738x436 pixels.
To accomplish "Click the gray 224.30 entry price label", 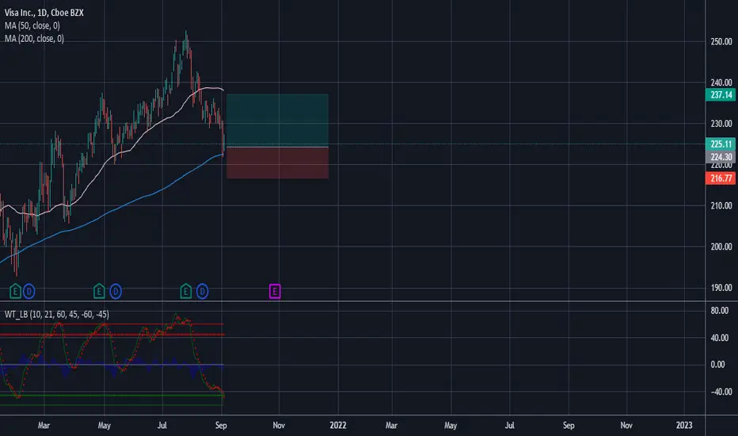I will click(x=721, y=157).
